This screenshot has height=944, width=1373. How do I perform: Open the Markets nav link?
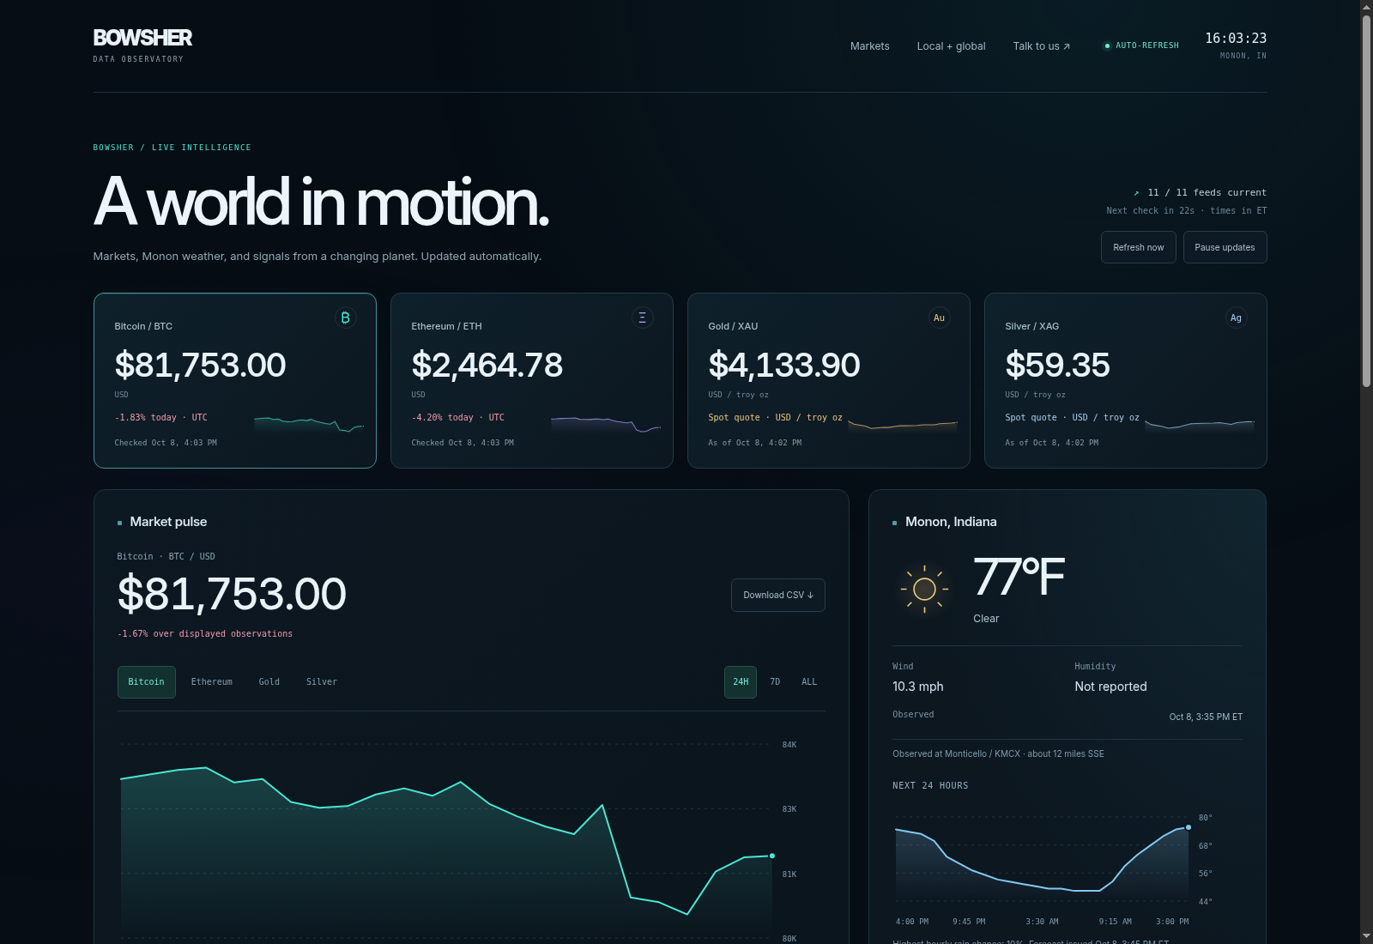point(869,46)
